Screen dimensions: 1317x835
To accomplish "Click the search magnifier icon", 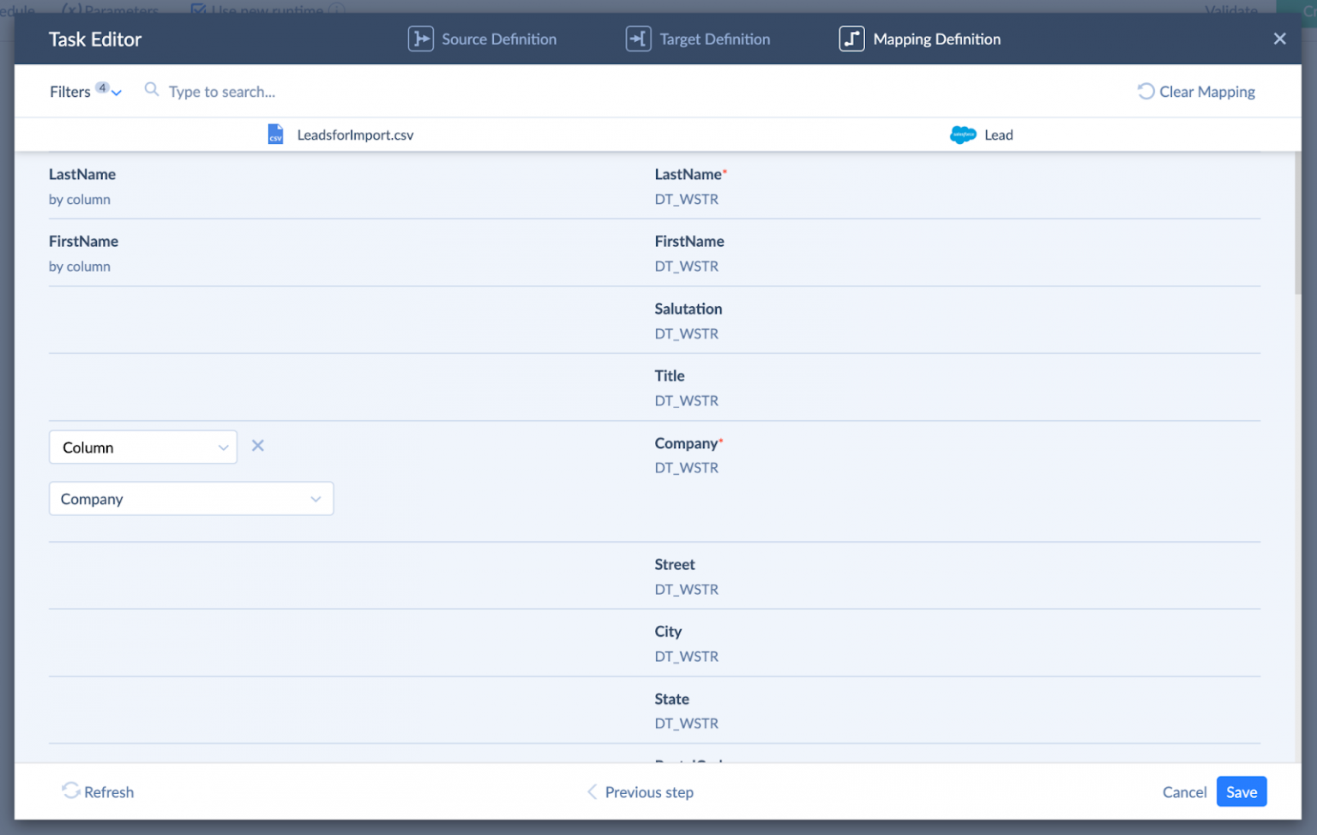I will point(152,90).
